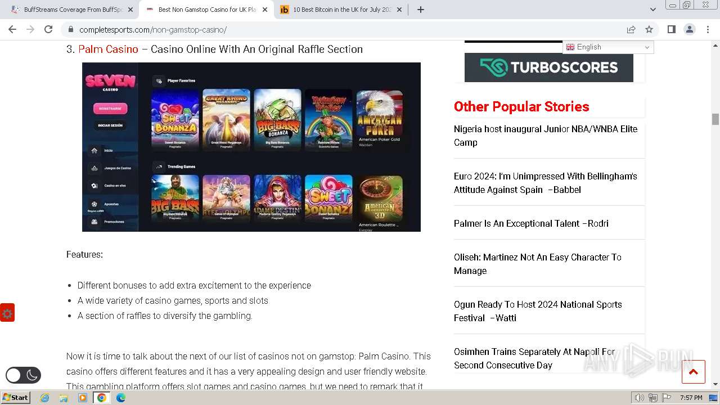Open the Windows Start menu
The height and width of the screenshot is (405, 720).
tap(15, 398)
